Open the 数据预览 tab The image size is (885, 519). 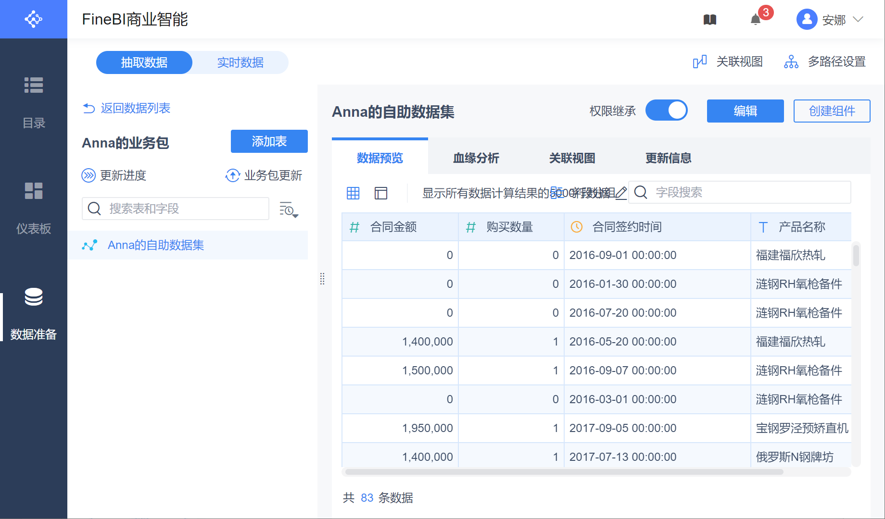point(380,158)
